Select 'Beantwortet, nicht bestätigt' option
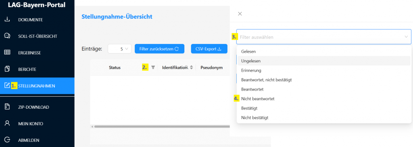The image size is (413, 147). pyautogui.click(x=324, y=80)
